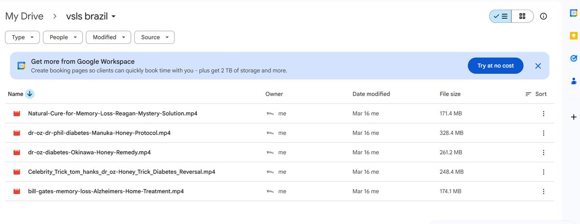Open the Modified filter dropdown
The image size is (580, 224).
108,37
